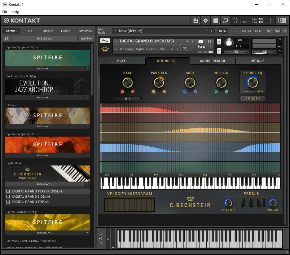The width and height of the screenshot is (290, 255).
Task: Minimize the instrument with the minus icon
Action: (280, 43)
